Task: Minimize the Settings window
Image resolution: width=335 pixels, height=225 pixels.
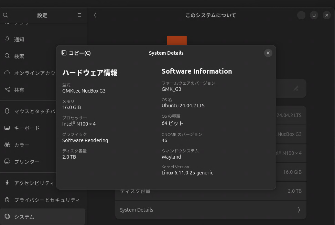Action: pyautogui.click(x=301, y=15)
